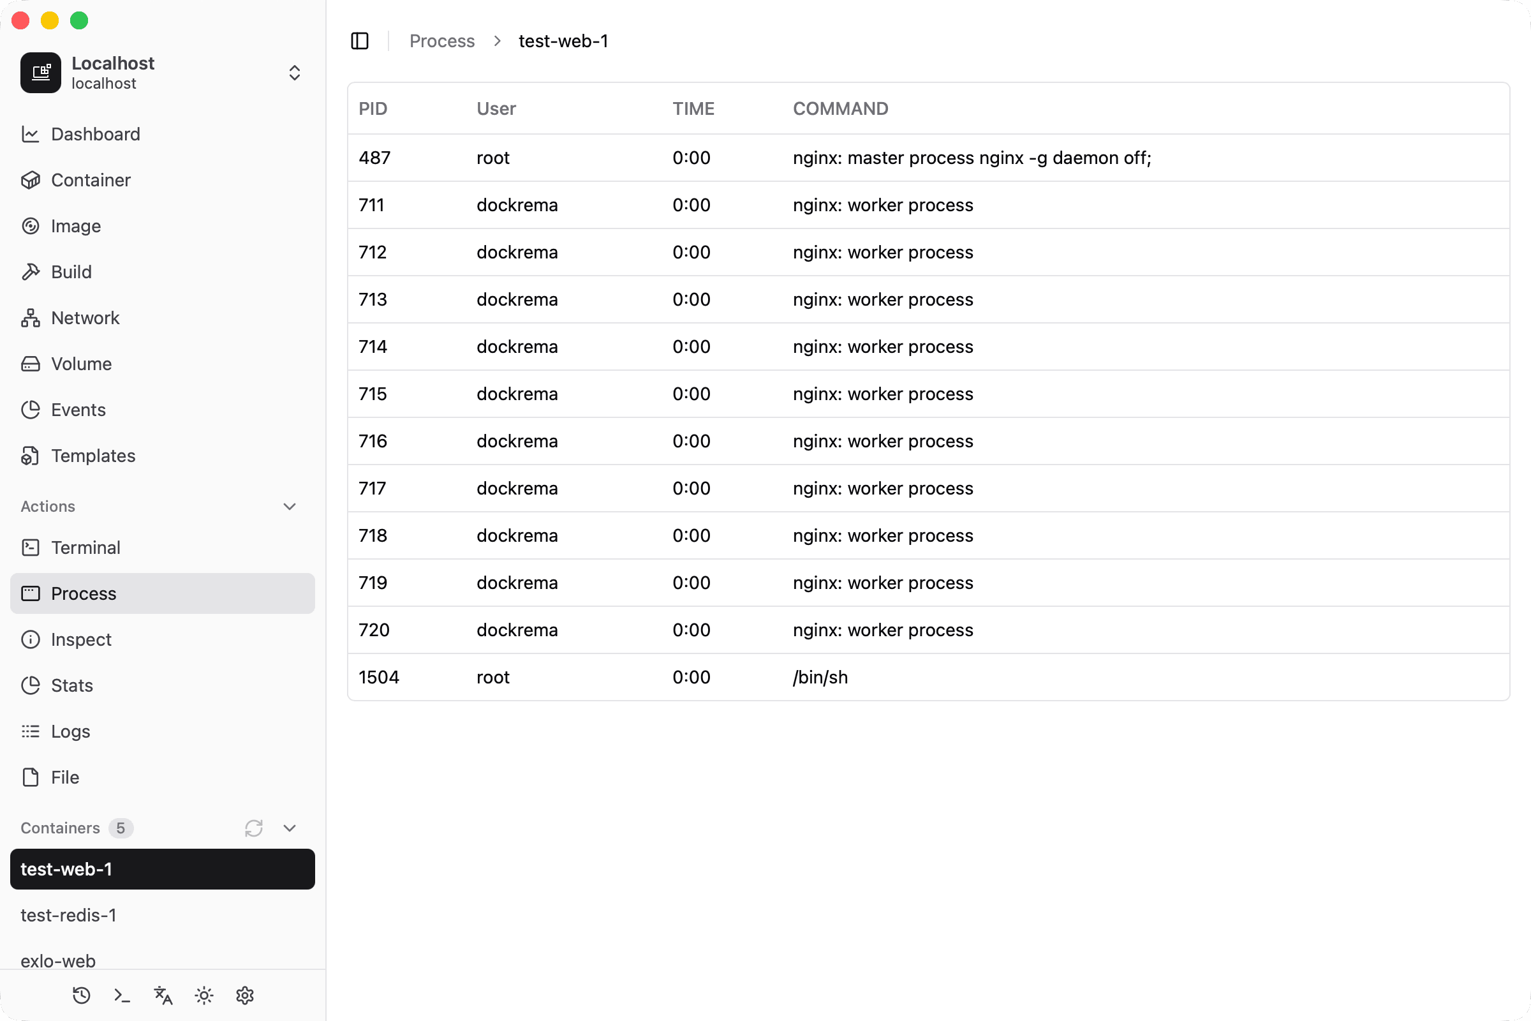Click the Localhost host logo icon
The width and height of the screenshot is (1531, 1021).
[x=40, y=73]
